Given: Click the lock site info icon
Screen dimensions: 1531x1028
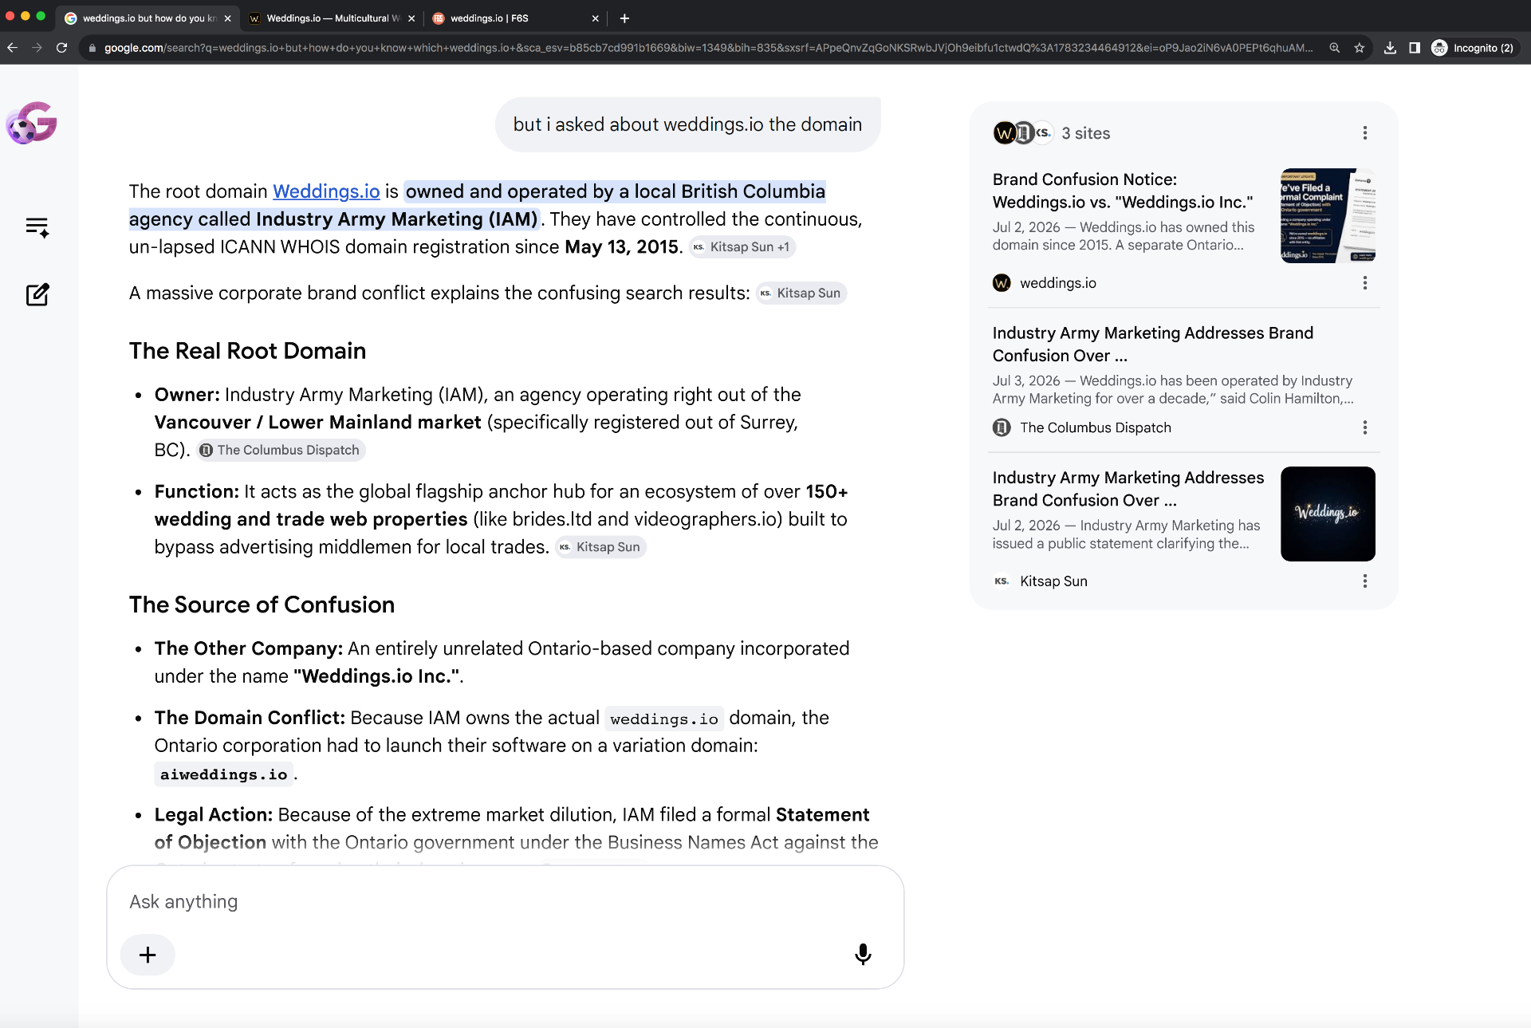Looking at the screenshot, I should point(92,48).
